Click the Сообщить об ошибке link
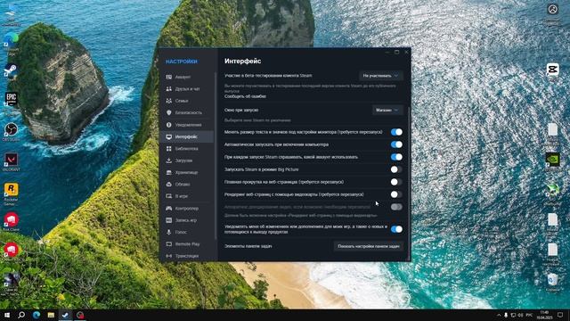 (x=245, y=96)
